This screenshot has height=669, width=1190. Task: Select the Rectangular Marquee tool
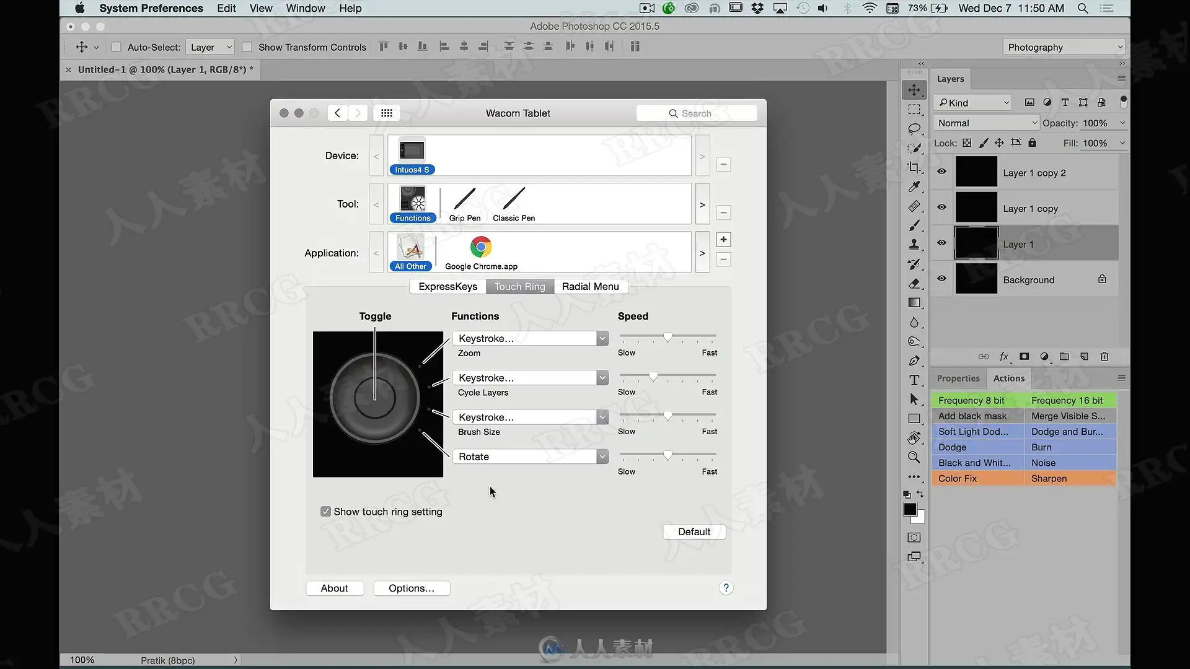coord(914,110)
